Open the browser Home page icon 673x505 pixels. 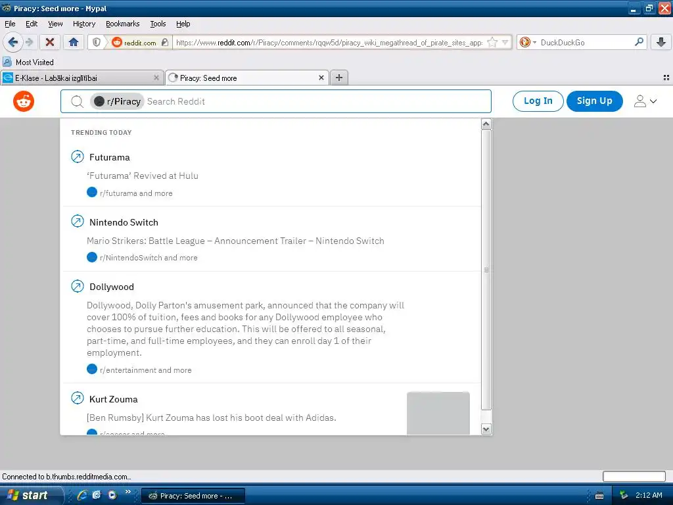(x=74, y=42)
